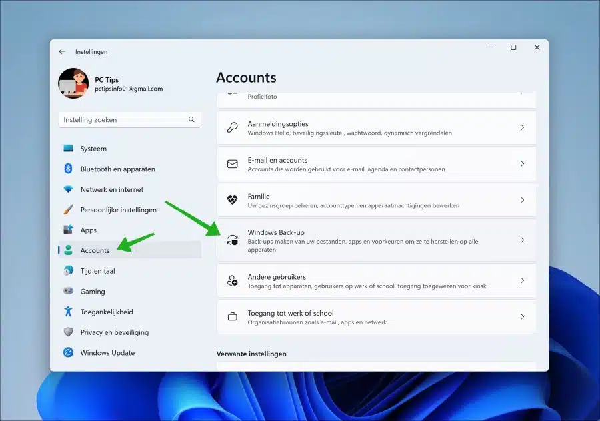
Task: Click the magnifier icon in search box
Action: pyautogui.click(x=191, y=119)
